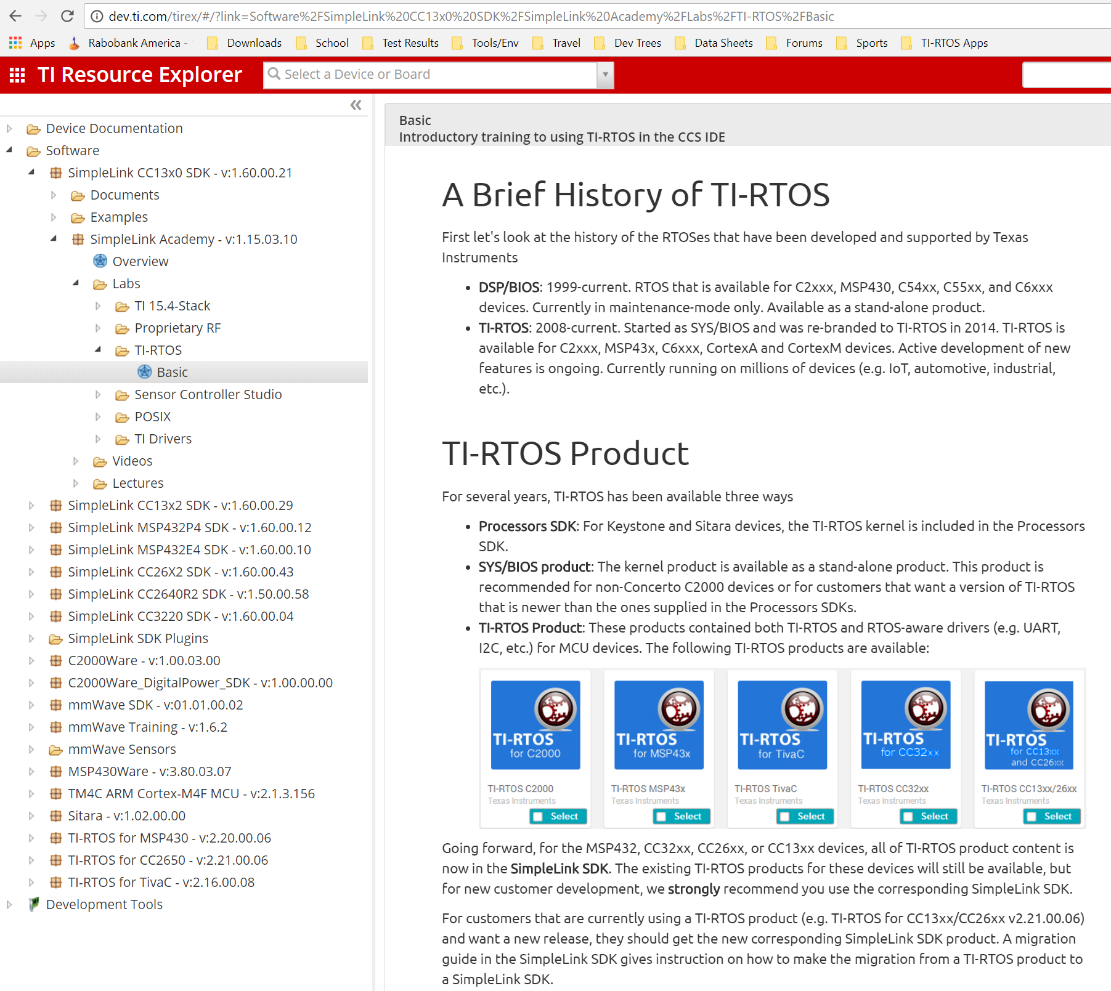1111x991 pixels.
Task: Open the Overview tree item
Action: pos(140,261)
